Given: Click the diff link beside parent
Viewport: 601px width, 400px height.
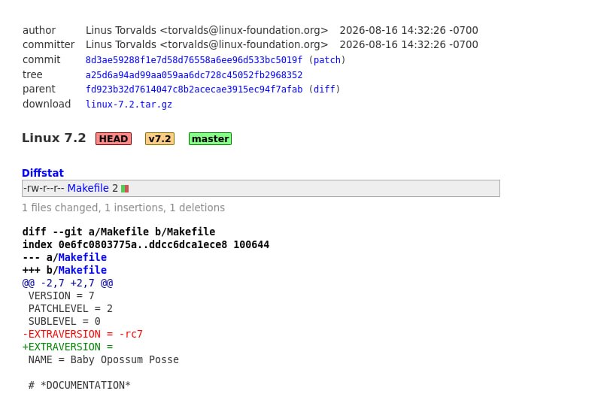Looking at the screenshot, I should [324, 89].
